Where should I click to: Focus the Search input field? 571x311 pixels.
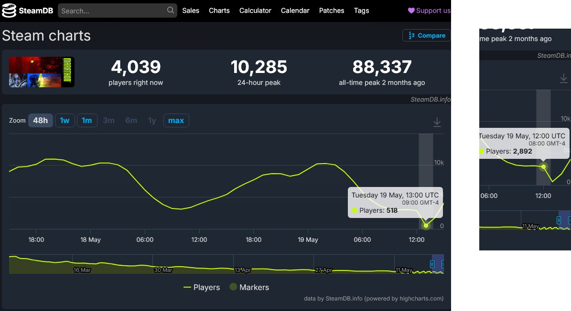pyautogui.click(x=117, y=10)
